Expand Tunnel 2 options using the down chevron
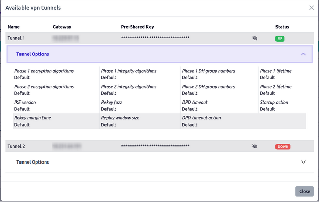The width and height of the screenshot is (319, 202). (x=303, y=162)
